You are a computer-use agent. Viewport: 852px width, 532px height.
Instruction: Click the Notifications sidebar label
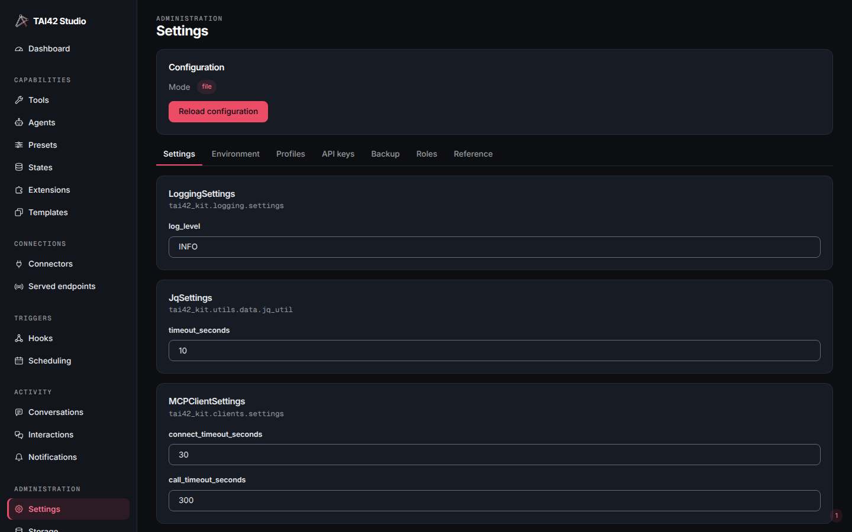tap(53, 458)
